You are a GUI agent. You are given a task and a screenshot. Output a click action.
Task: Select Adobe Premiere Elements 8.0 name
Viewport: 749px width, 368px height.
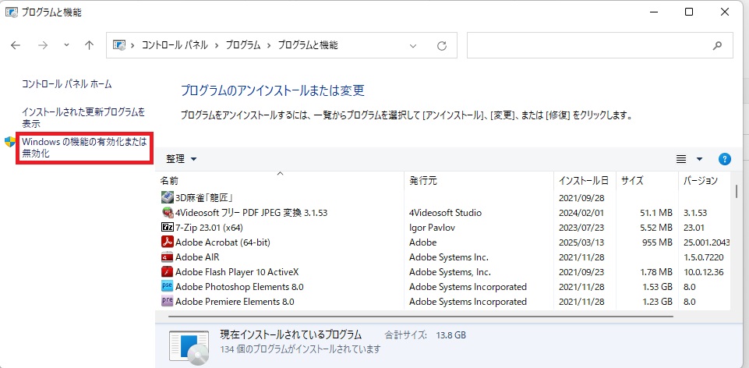[x=235, y=302]
